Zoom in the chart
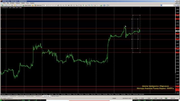Screen dimensions: 180x101 89,5
